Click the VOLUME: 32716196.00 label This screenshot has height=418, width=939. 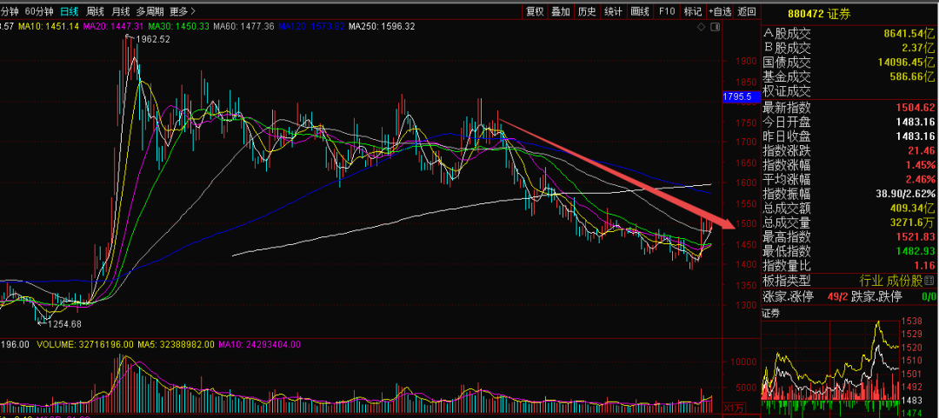pyautogui.click(x=83, y=344)
